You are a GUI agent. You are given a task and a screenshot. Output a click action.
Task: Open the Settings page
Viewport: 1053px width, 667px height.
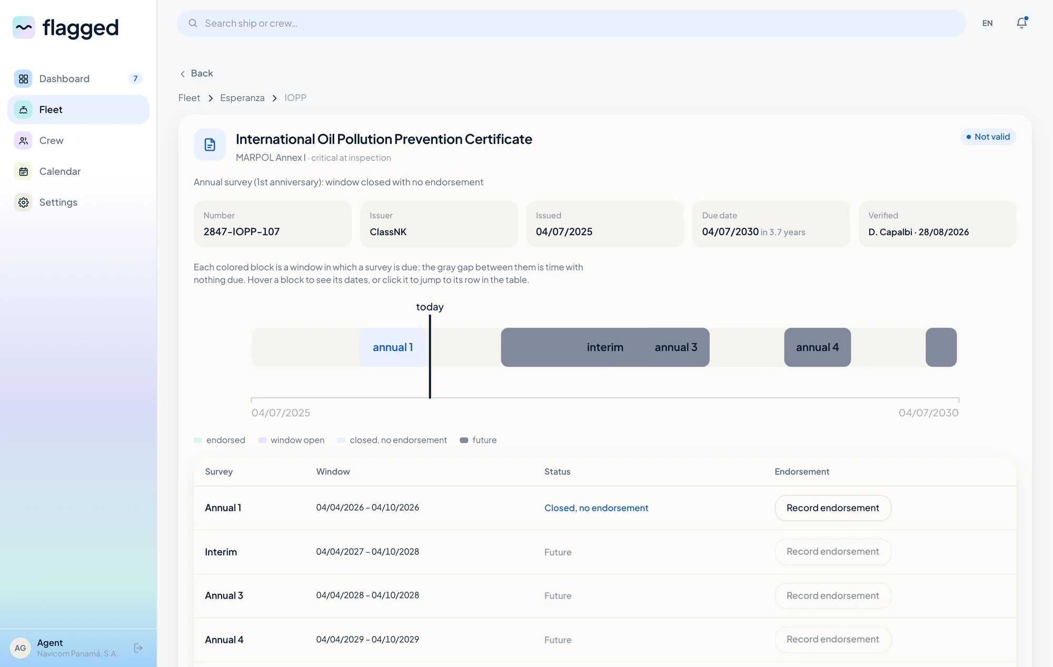point(78,203)
